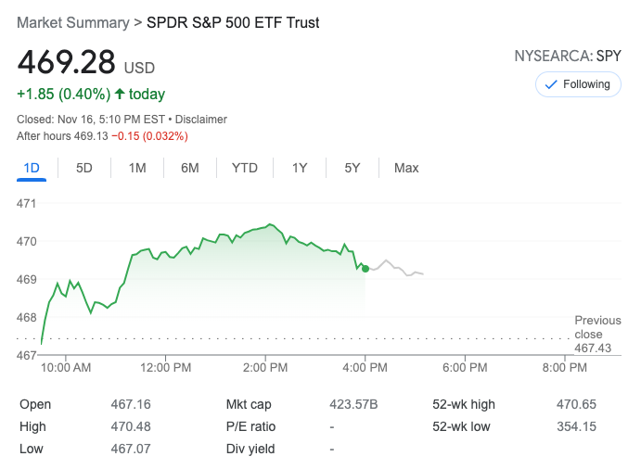This screenshot has width=641, height=469.
Task: Open the Market Summary link
Action: click(73, 22)
